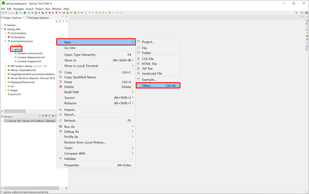Click the New wizard icon in the main toolbar
Image resolution: width=309 pixels, height=194 pixels.
(3, 13)
